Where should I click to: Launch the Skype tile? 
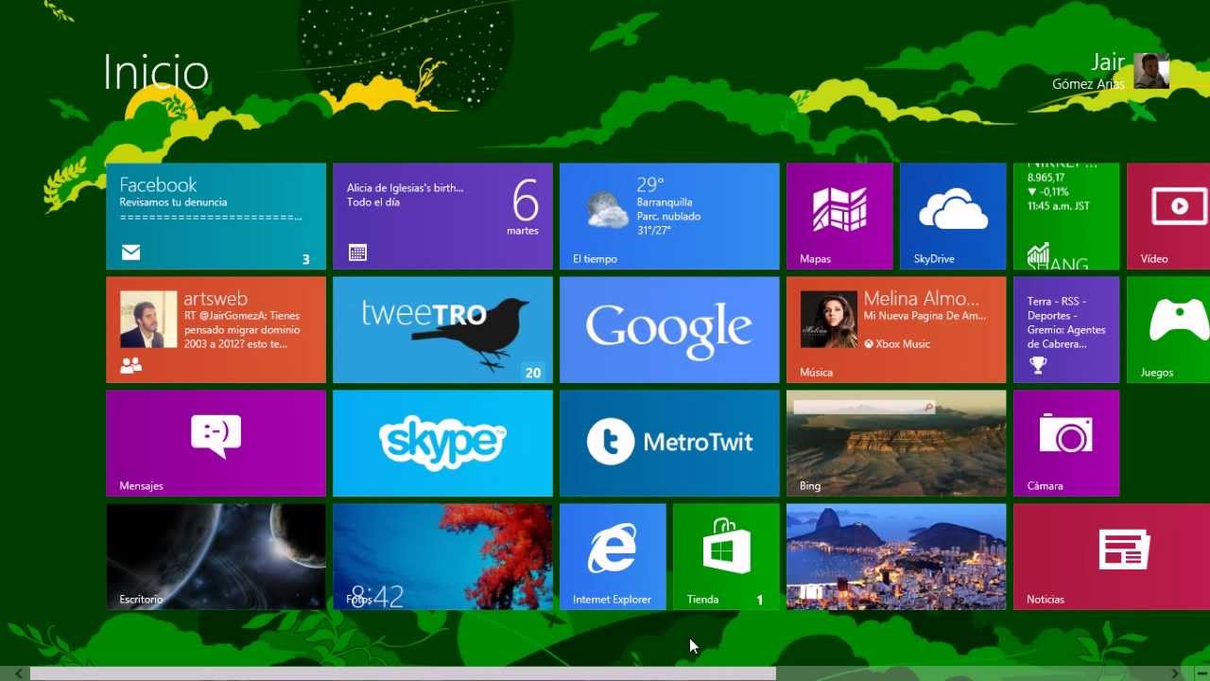click(442, 443)
